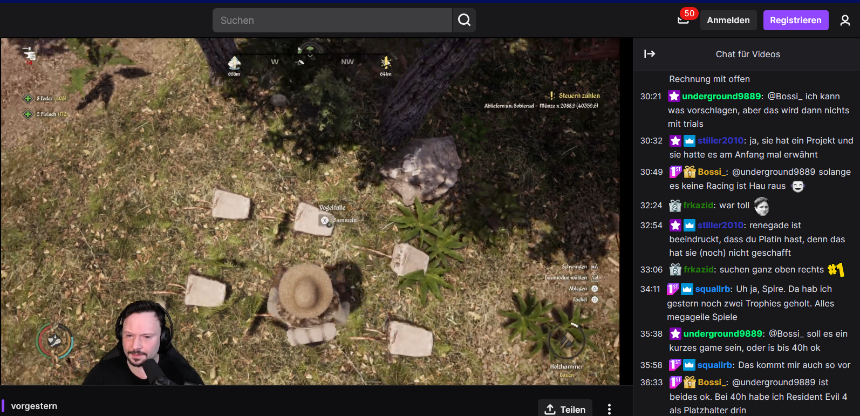Open underground9889 username at 30:21
The height and width of the screenshot is (416, 860).
(721, 97)
